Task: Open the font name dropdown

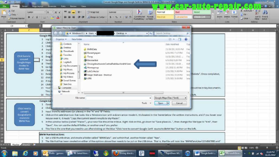Action: coord(45,12)
